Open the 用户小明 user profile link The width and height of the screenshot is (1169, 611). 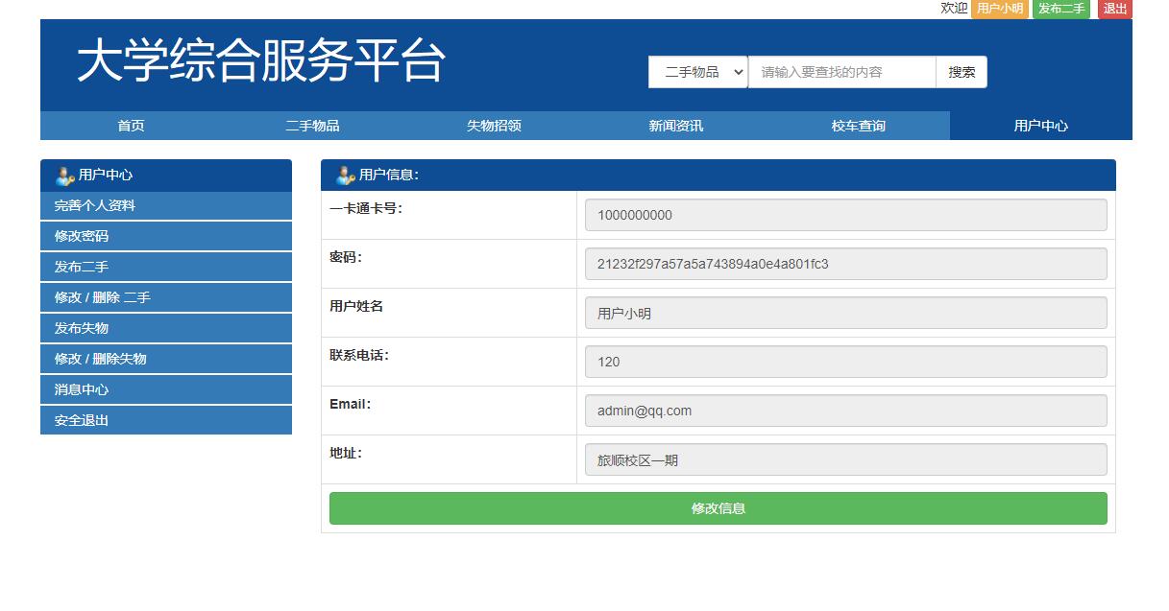1001,10
